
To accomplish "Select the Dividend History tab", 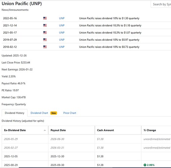I will click(14, 113).
